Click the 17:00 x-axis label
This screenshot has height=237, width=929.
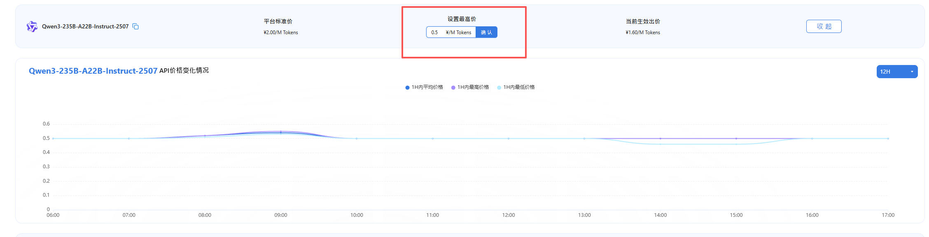[x=888, y=215]
